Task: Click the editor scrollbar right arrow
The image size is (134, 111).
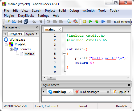Action: (x=128, y=78)
